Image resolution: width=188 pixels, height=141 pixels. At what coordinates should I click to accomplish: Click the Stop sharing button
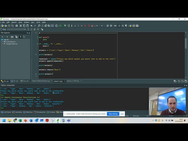point(113,114)
